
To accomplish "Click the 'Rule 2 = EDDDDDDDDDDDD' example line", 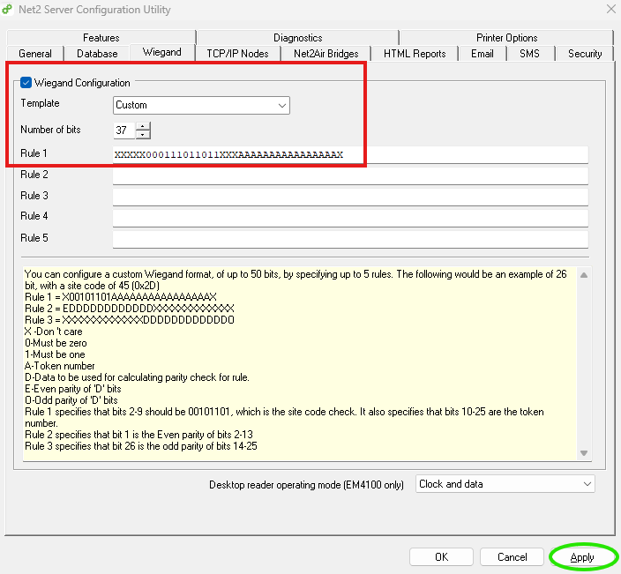I will (130, 309).
